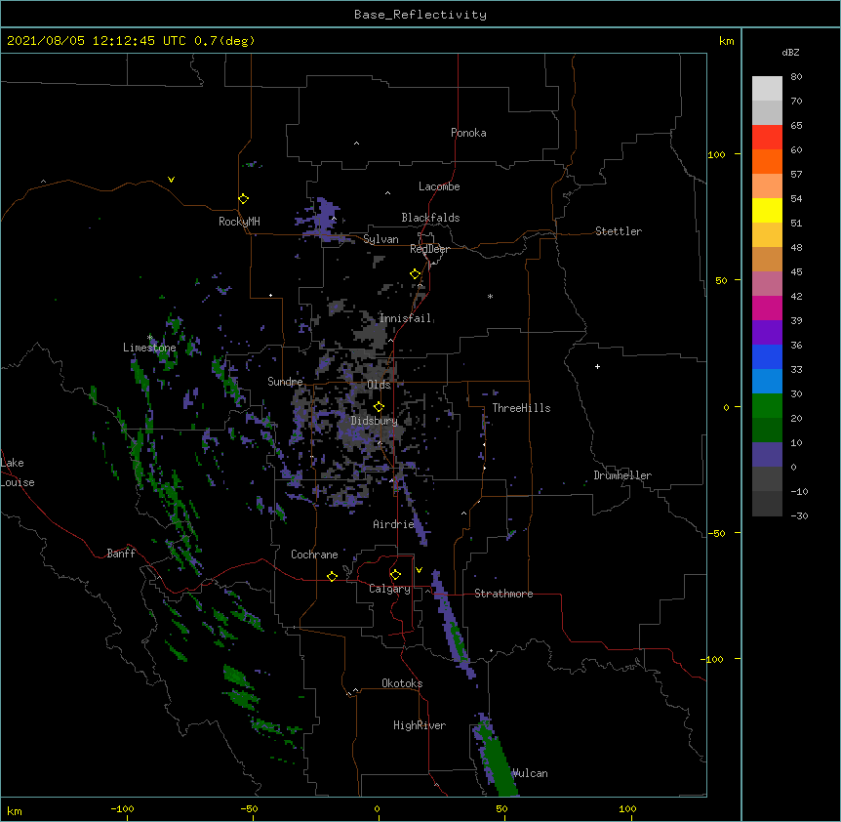Select the magenta 39-42 dBZ legend swatch
Viewport: 841px width, 822px height.
[767, 308]
